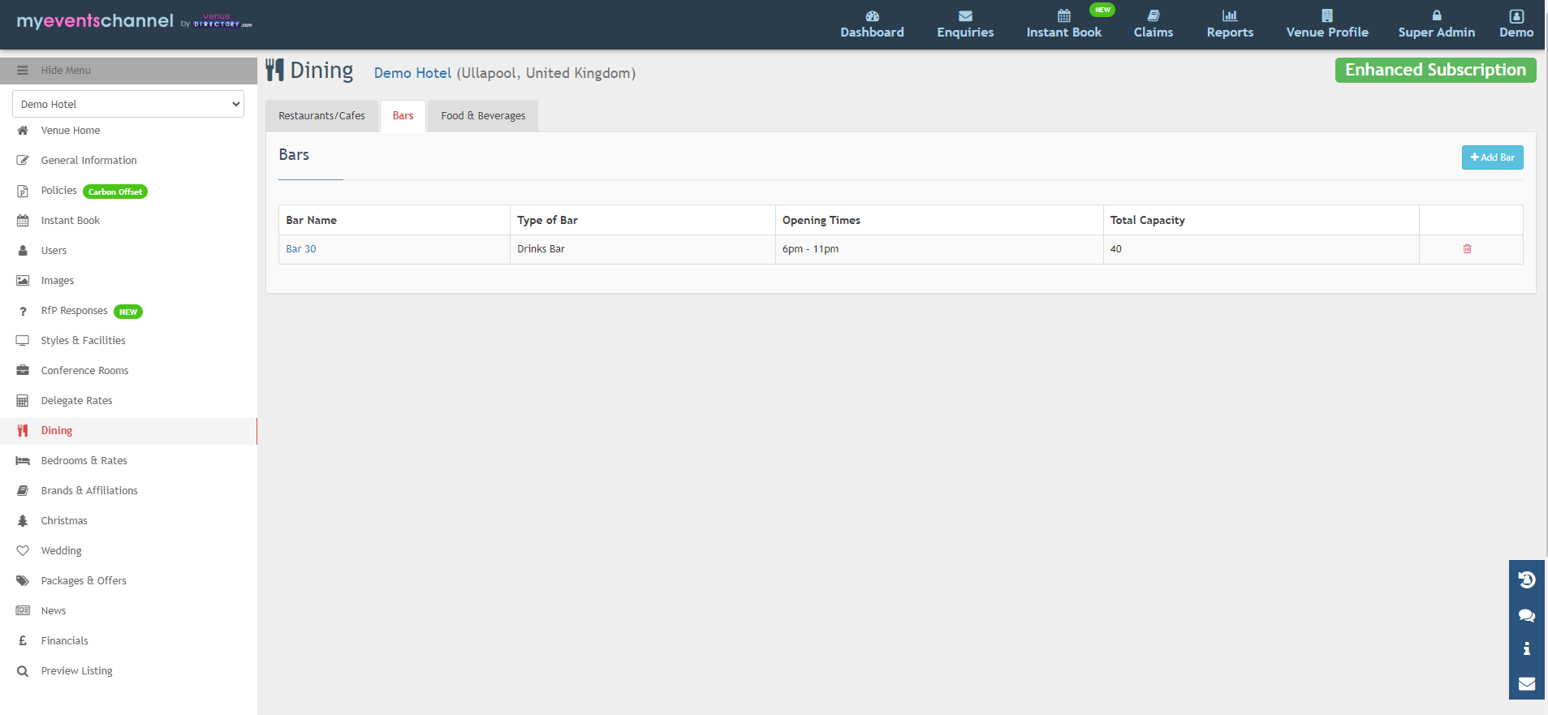Viewport: 1548px width, 715px height.
Task: Select the Bars tab
Action: tap(403, 116)
